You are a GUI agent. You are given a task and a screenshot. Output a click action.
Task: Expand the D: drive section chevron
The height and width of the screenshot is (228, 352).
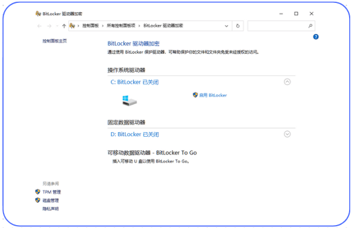(287, 134)
